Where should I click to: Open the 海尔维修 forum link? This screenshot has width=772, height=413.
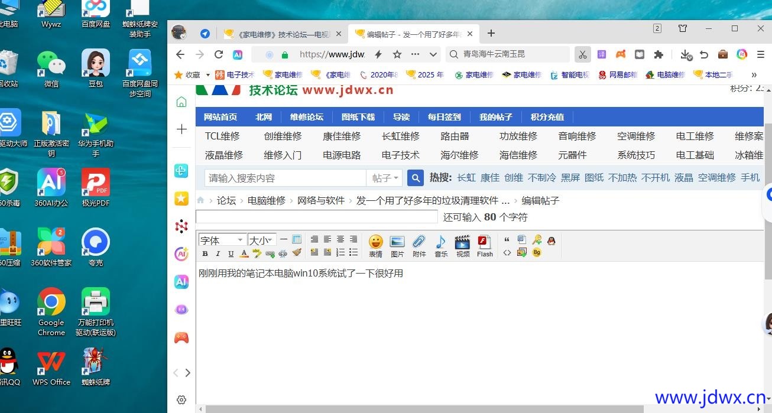point(459,155)
